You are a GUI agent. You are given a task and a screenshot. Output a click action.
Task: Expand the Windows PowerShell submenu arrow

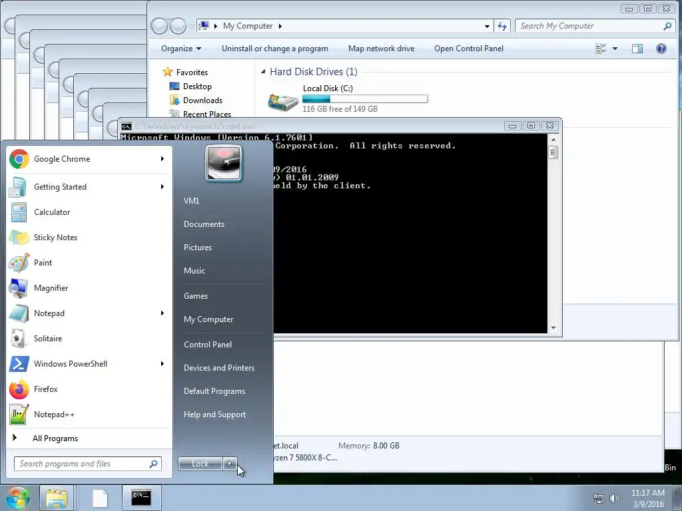tap(163, 364)
